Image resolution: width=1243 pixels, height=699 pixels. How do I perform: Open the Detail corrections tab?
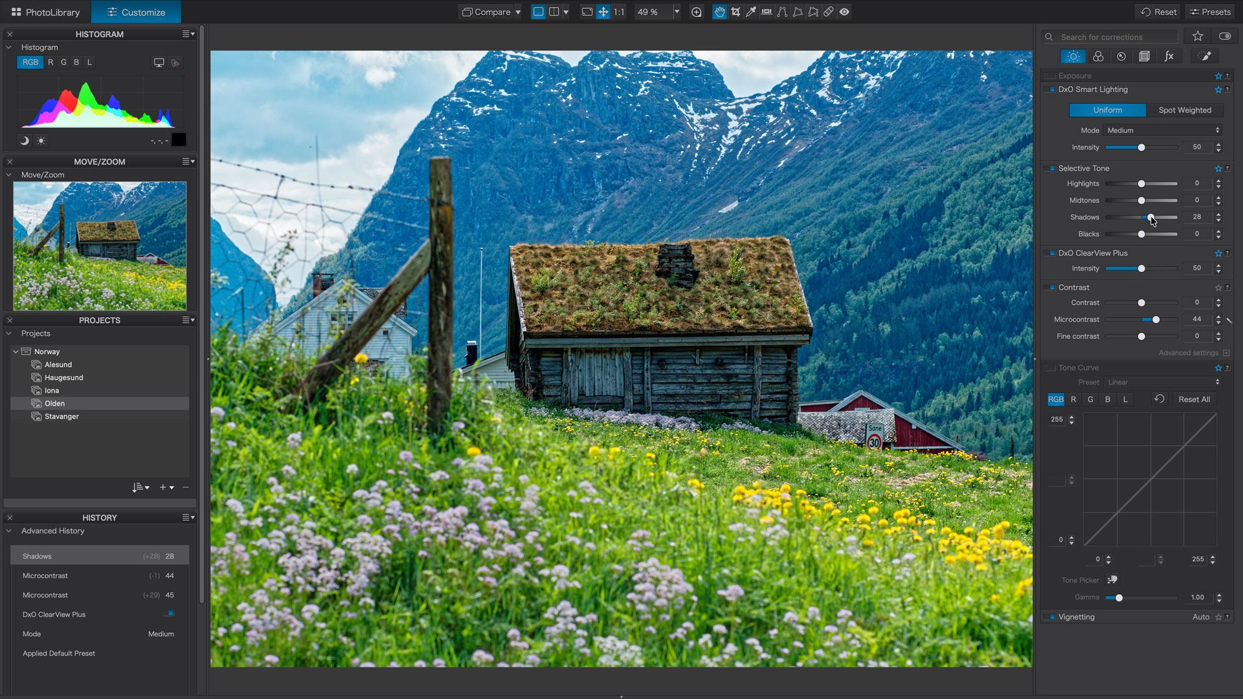coord(1121,56)
